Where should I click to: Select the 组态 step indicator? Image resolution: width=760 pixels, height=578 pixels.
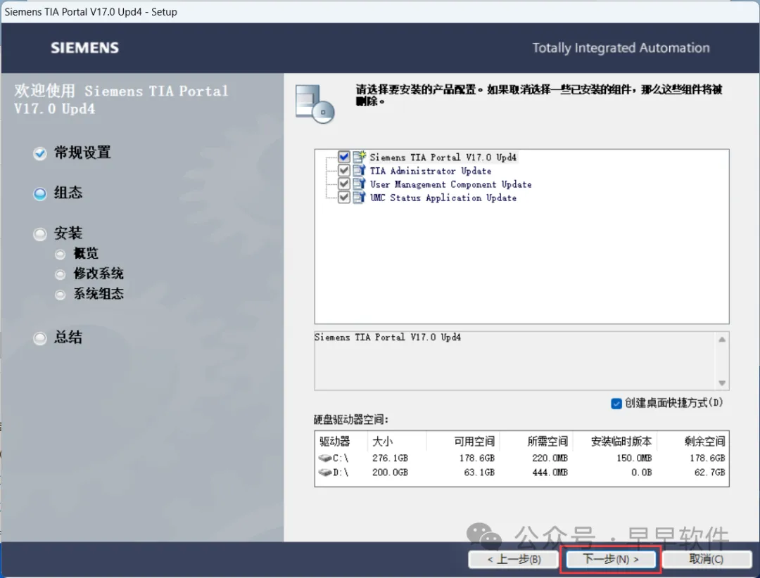(39, 193)
